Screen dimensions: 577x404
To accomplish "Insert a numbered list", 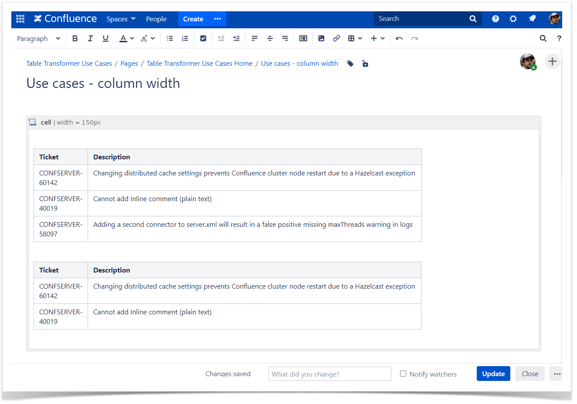I will 185,38.
